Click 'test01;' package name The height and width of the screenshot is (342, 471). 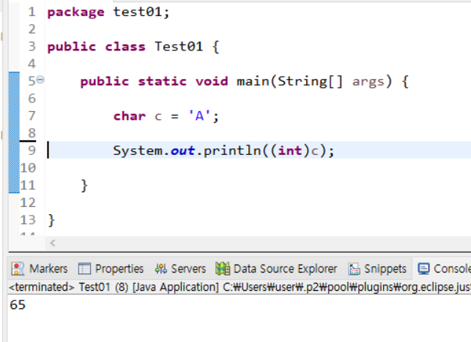click(x=141, y=12)
